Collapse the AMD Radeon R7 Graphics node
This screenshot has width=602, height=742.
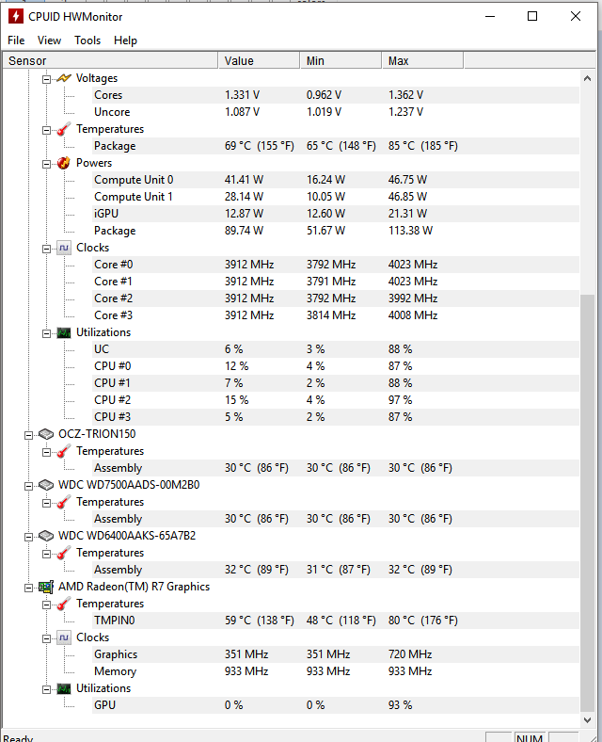(29, 588)
